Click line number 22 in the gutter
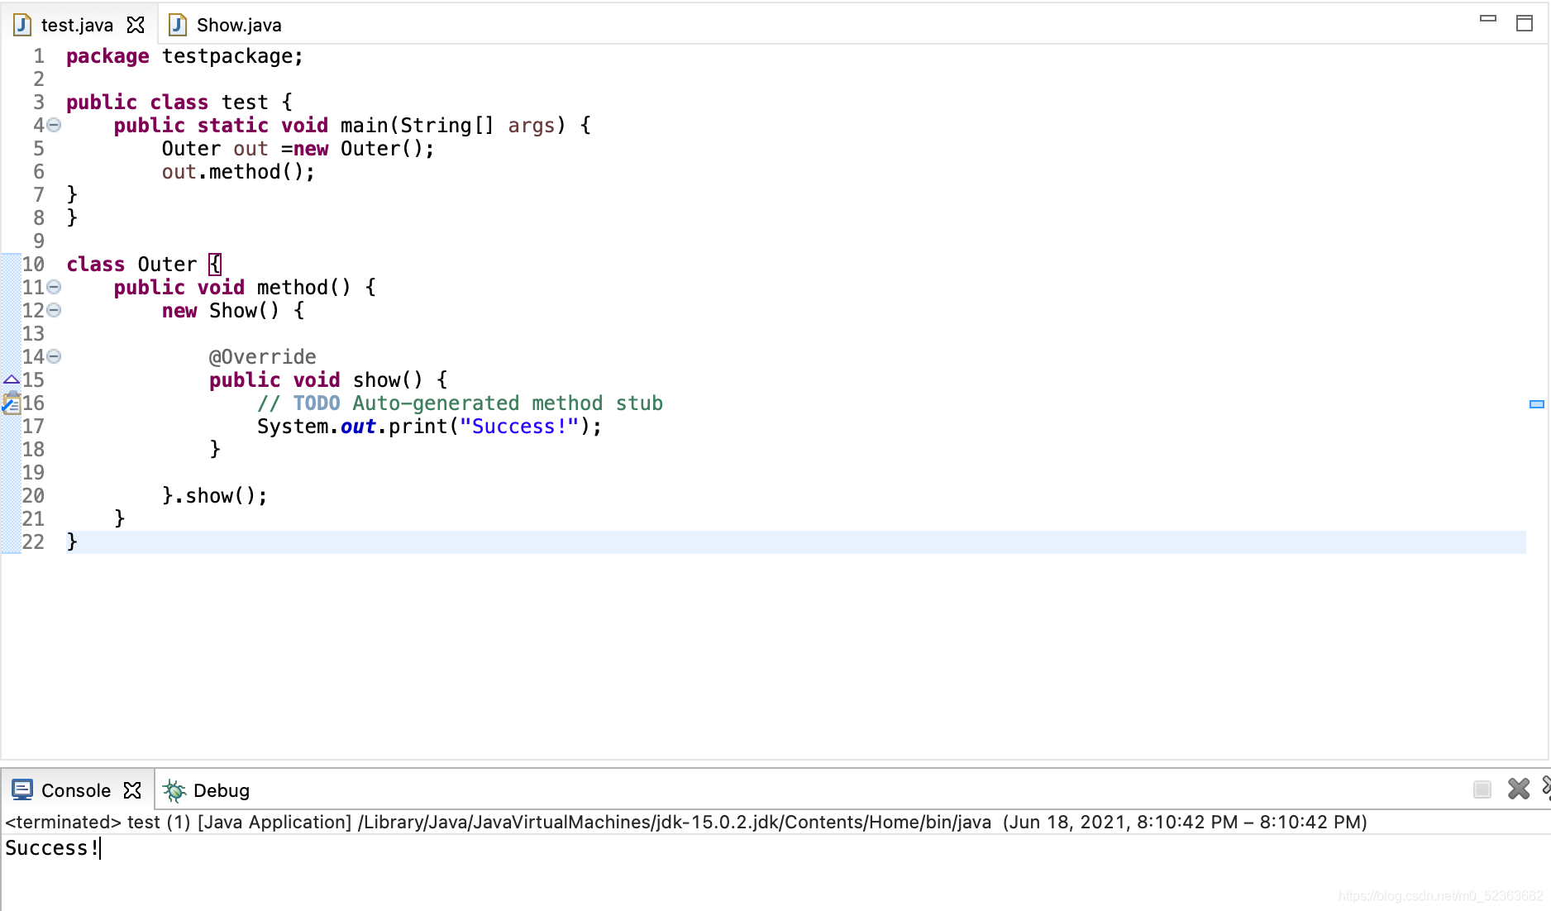Image resolution: width=1551 pixels, height=911 pixels. point(33,542)
